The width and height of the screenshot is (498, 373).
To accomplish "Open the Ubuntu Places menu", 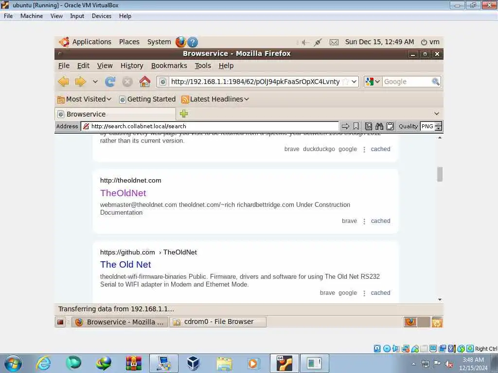I will [129, 42].
